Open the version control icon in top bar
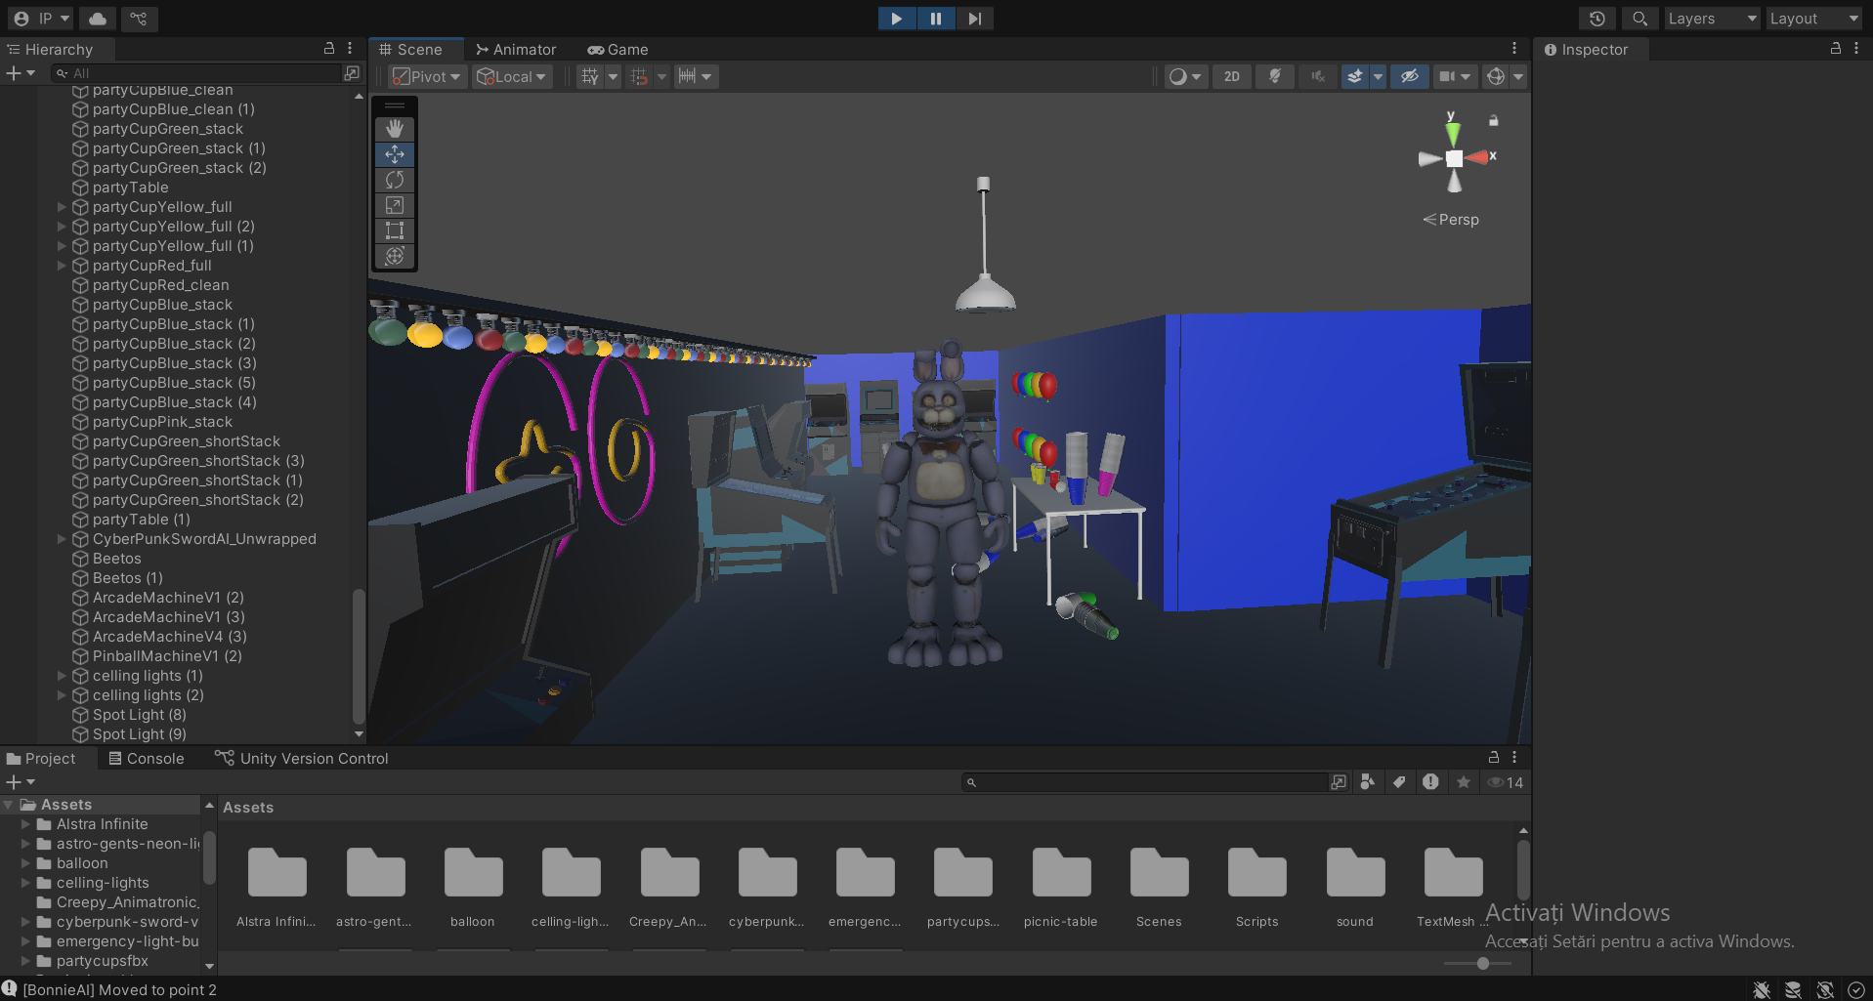 pyautogui.click(x=139, y=19)
